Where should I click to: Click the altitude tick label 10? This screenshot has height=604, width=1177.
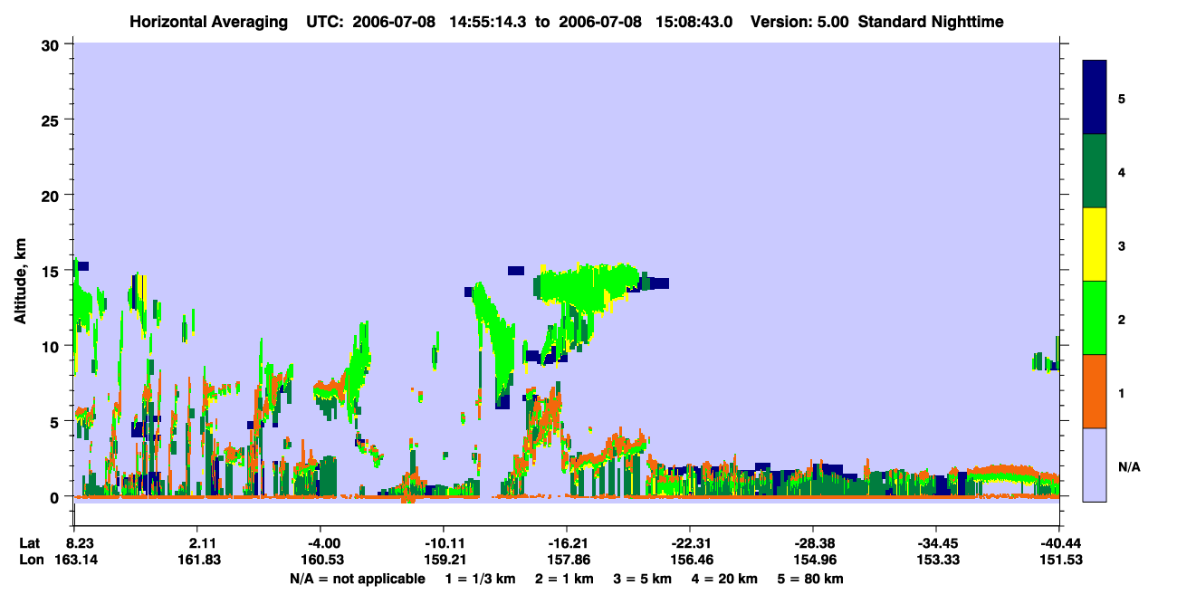tap(52, 346)
